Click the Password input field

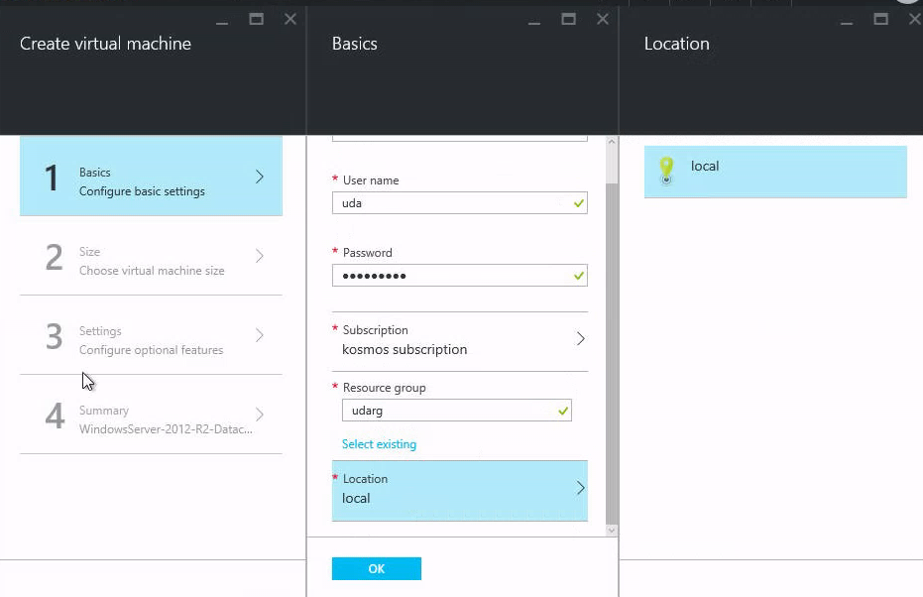tap(451, 276)
